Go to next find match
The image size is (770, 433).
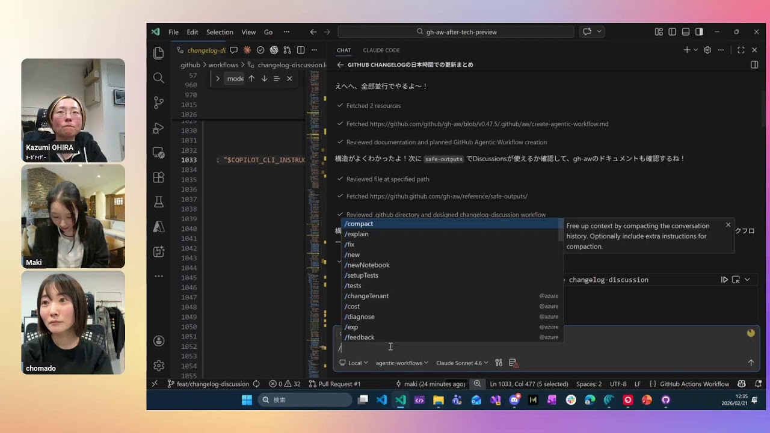coord(264,78)
